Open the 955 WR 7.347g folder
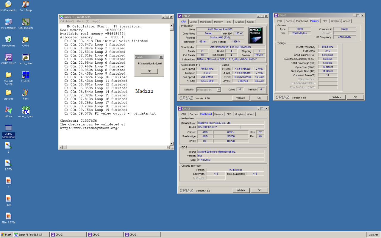This screenshot has width=381, height=238. [8, 78]
